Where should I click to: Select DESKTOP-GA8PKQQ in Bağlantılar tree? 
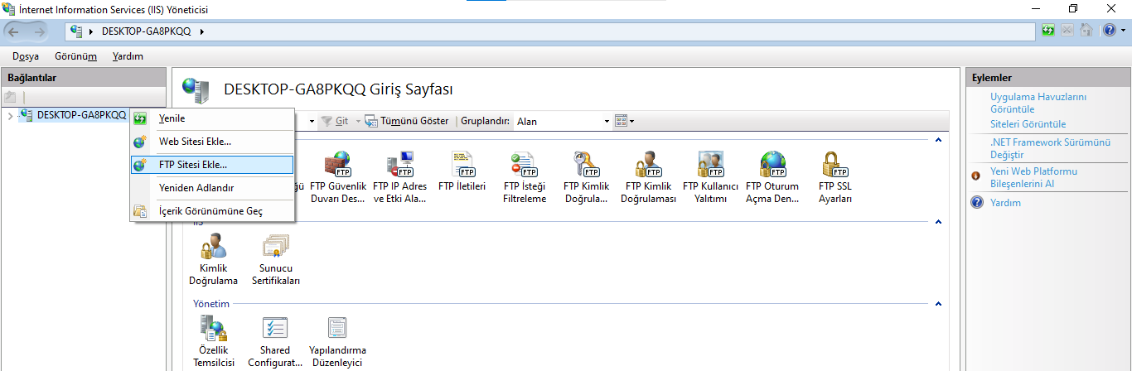[x=81, y=115]
